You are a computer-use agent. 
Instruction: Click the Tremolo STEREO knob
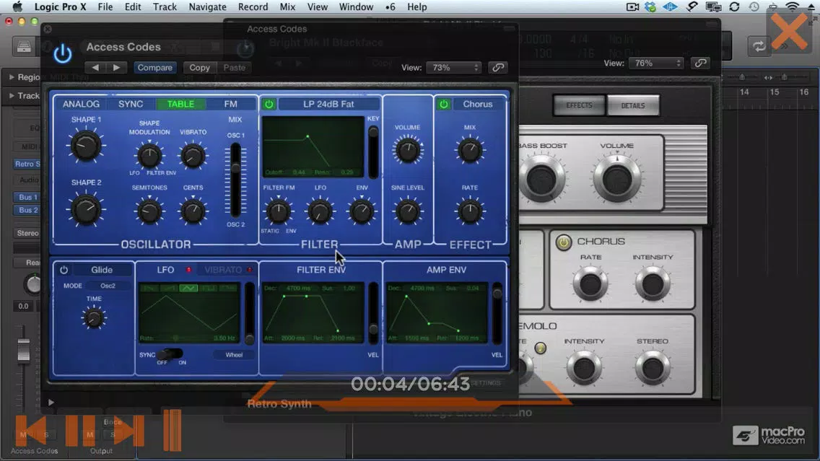[652, 367]
